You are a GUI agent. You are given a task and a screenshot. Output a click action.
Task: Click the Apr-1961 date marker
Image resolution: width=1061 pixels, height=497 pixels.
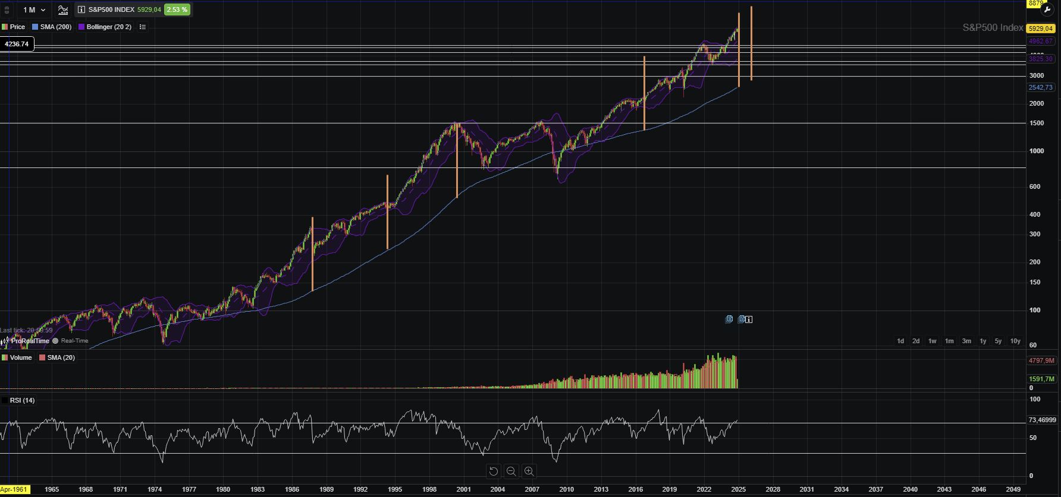[14, 490]
